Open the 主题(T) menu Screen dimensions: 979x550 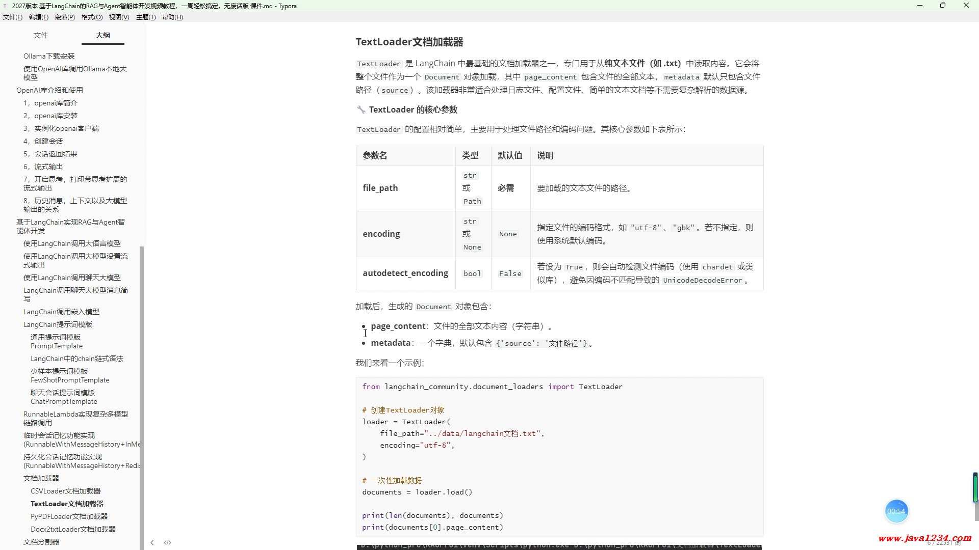pos(145,17)
